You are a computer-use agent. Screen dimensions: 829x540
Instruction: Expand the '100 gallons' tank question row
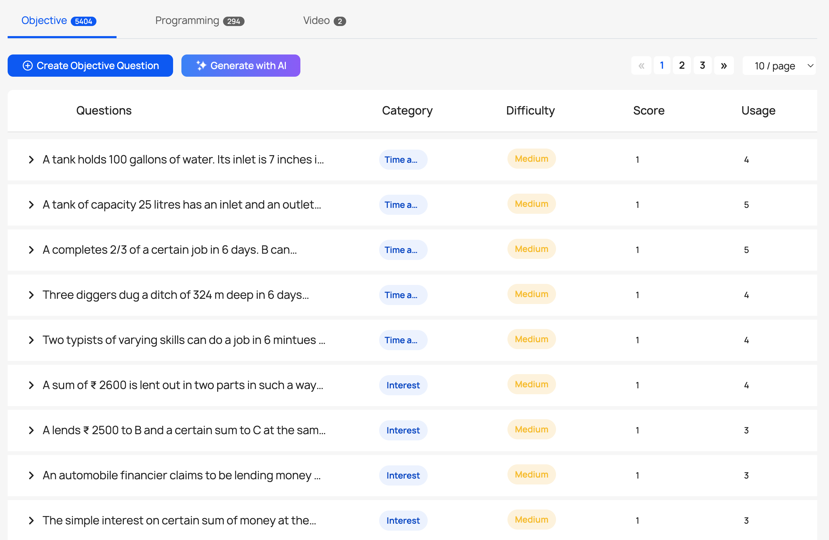tap(31, 160)
